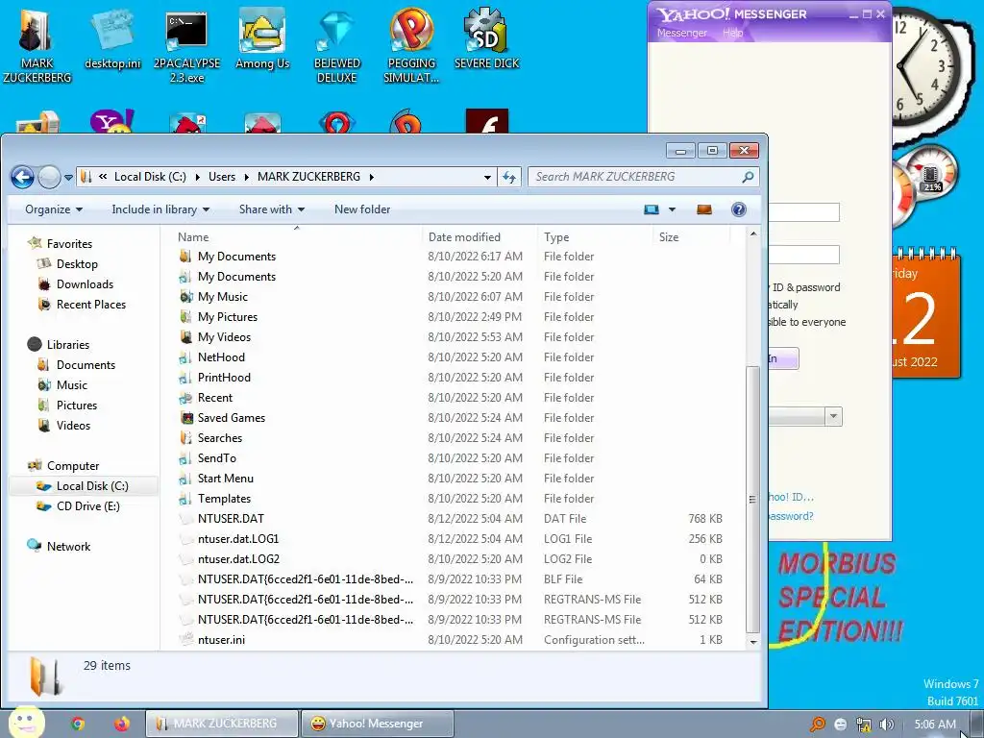984x738 pixels.
Task: Click the get a Yahoo! ID link
Action: click(x=791, y=497)
